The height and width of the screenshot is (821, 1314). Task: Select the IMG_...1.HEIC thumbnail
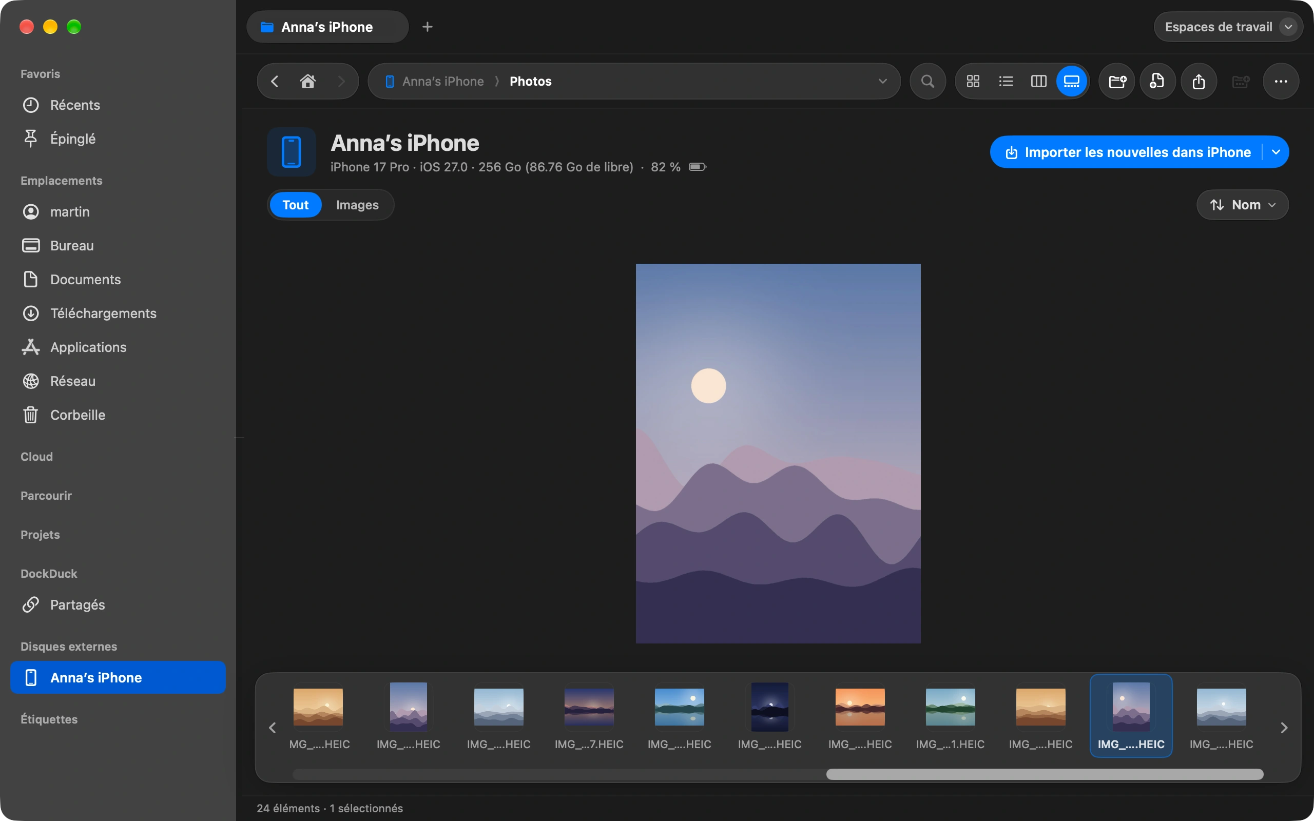950,716
